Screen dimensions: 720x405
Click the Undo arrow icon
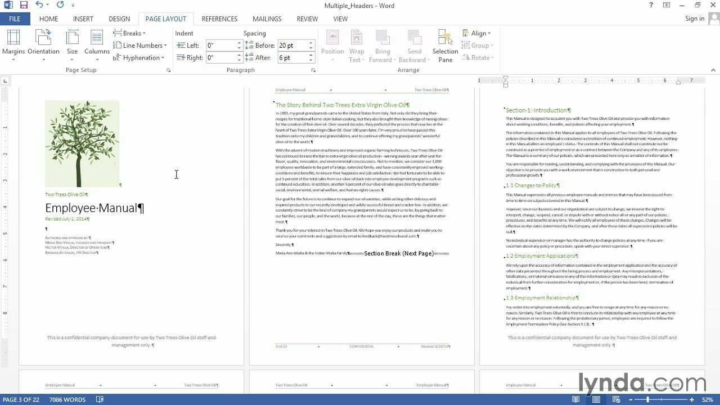[38, 5]
